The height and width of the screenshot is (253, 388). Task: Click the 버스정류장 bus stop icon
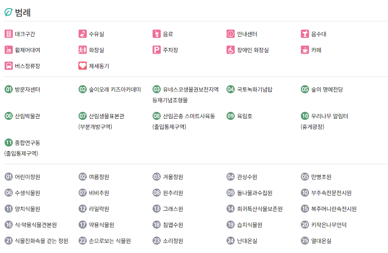coord(9,66)
